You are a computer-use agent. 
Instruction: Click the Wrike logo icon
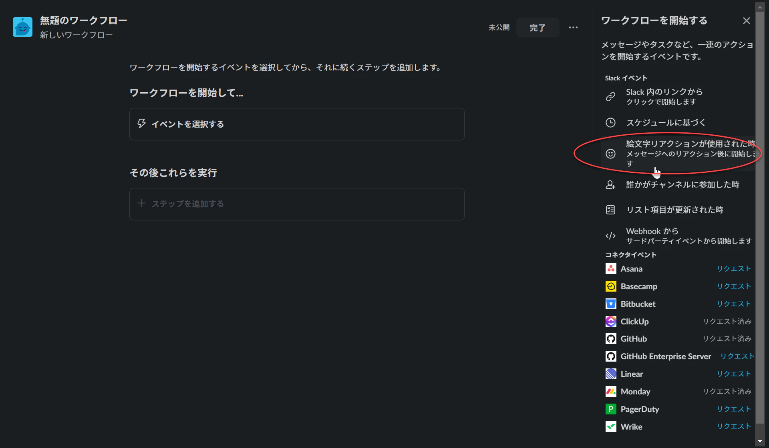611,427
